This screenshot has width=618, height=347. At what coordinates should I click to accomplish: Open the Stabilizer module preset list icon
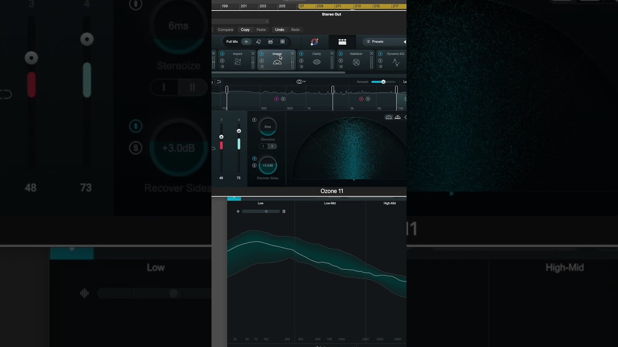340,67
